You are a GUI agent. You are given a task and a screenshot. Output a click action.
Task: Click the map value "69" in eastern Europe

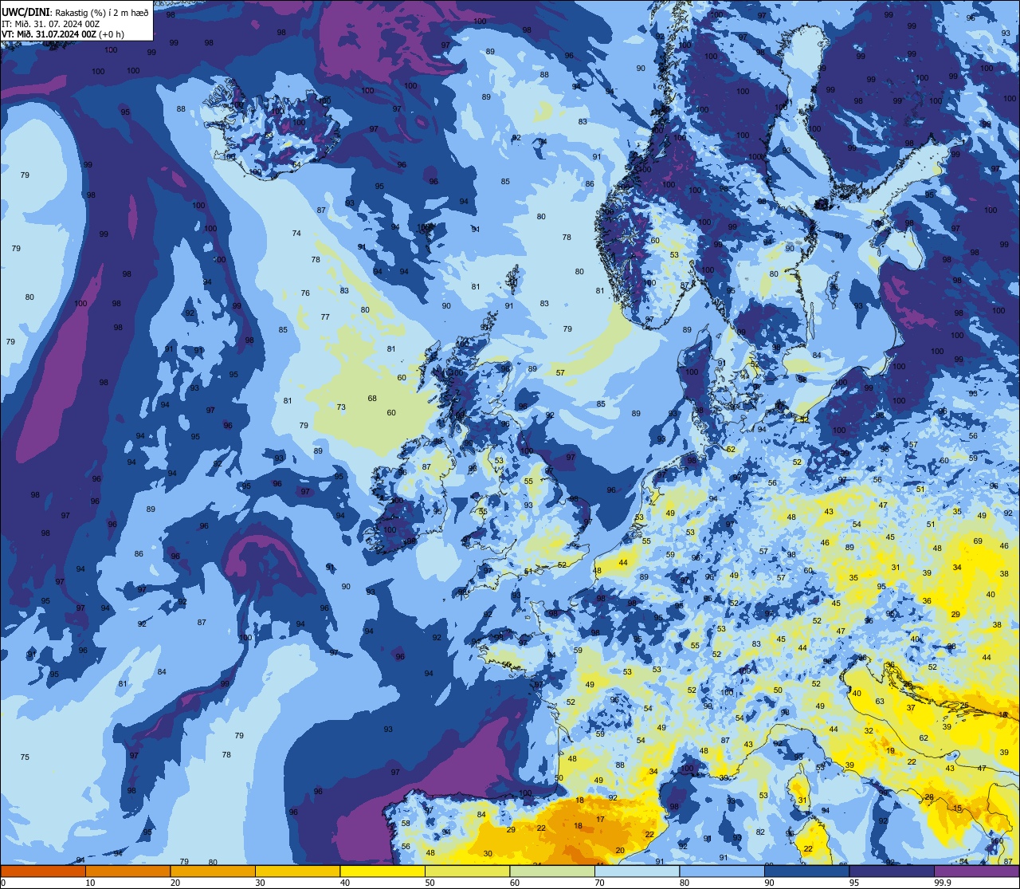pos(978,541)
